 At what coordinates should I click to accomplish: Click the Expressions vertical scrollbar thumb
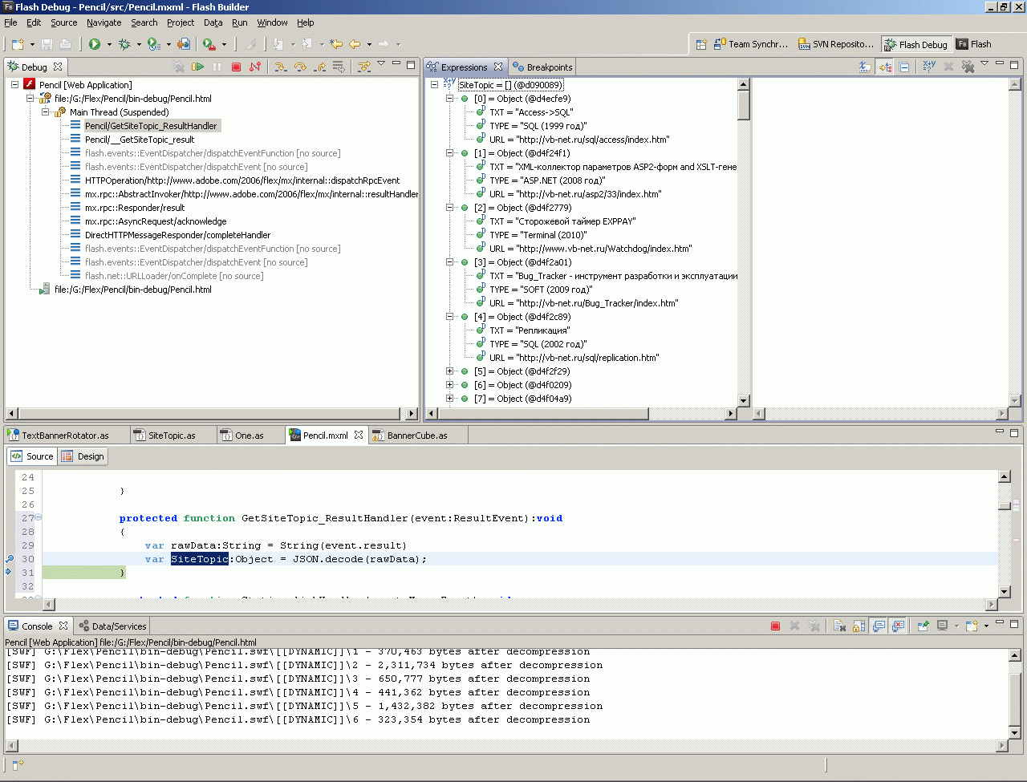pyautogui.click(x=743, y=104)
